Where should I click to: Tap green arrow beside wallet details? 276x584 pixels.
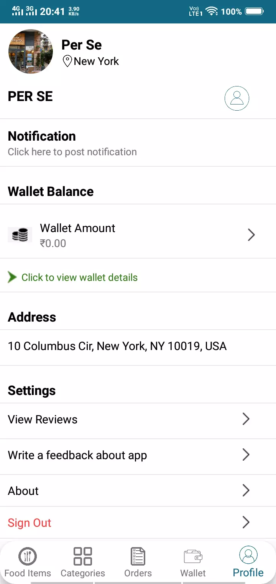tap(12, 277)
